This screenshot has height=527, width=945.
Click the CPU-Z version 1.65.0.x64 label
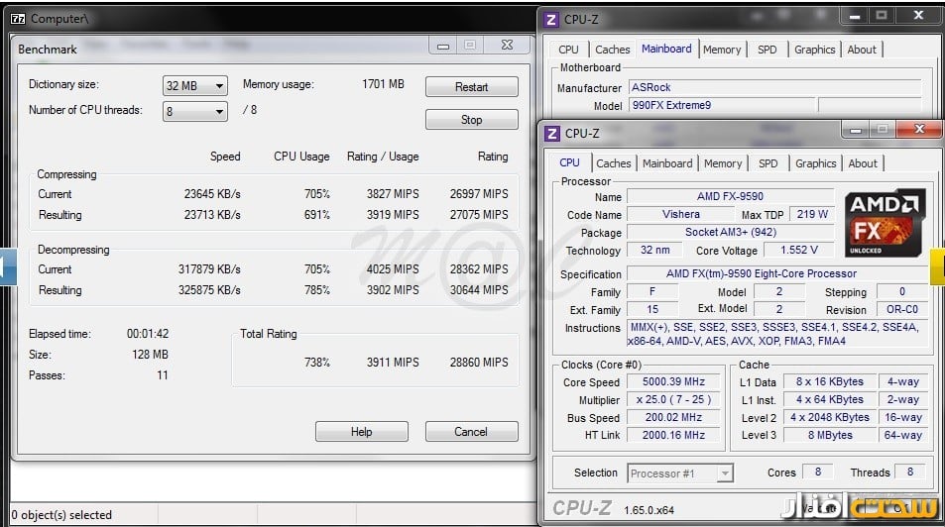tap(650, 510)
